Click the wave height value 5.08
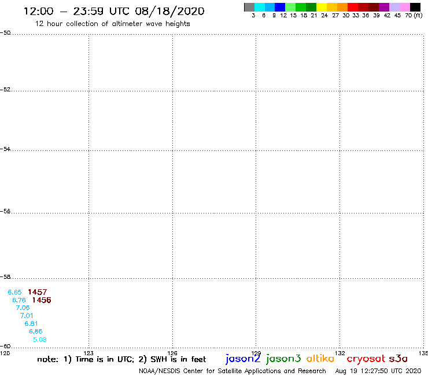The height and width of the screenshot is (376, 428). tap(40, 340)
